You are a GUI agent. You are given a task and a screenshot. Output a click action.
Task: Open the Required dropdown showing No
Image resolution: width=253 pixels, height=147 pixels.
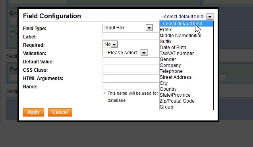coord(110,44)
